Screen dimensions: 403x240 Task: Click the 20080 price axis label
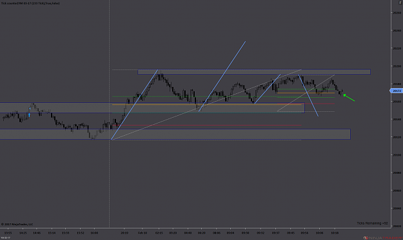click(397, 173)
